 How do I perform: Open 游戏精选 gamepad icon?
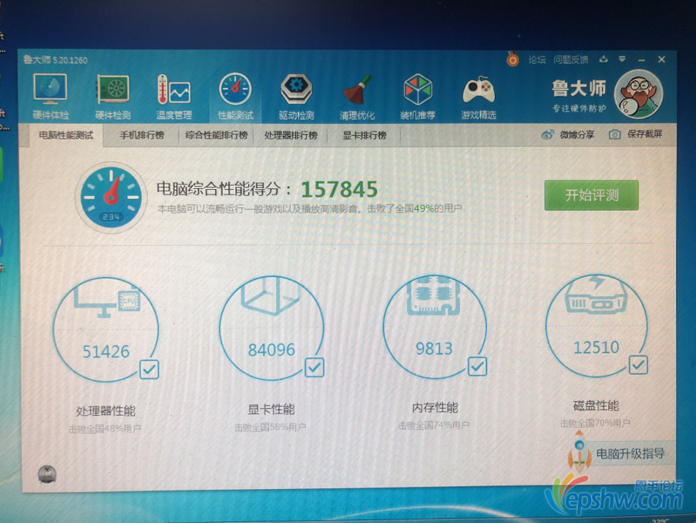(x=479, y=96)
